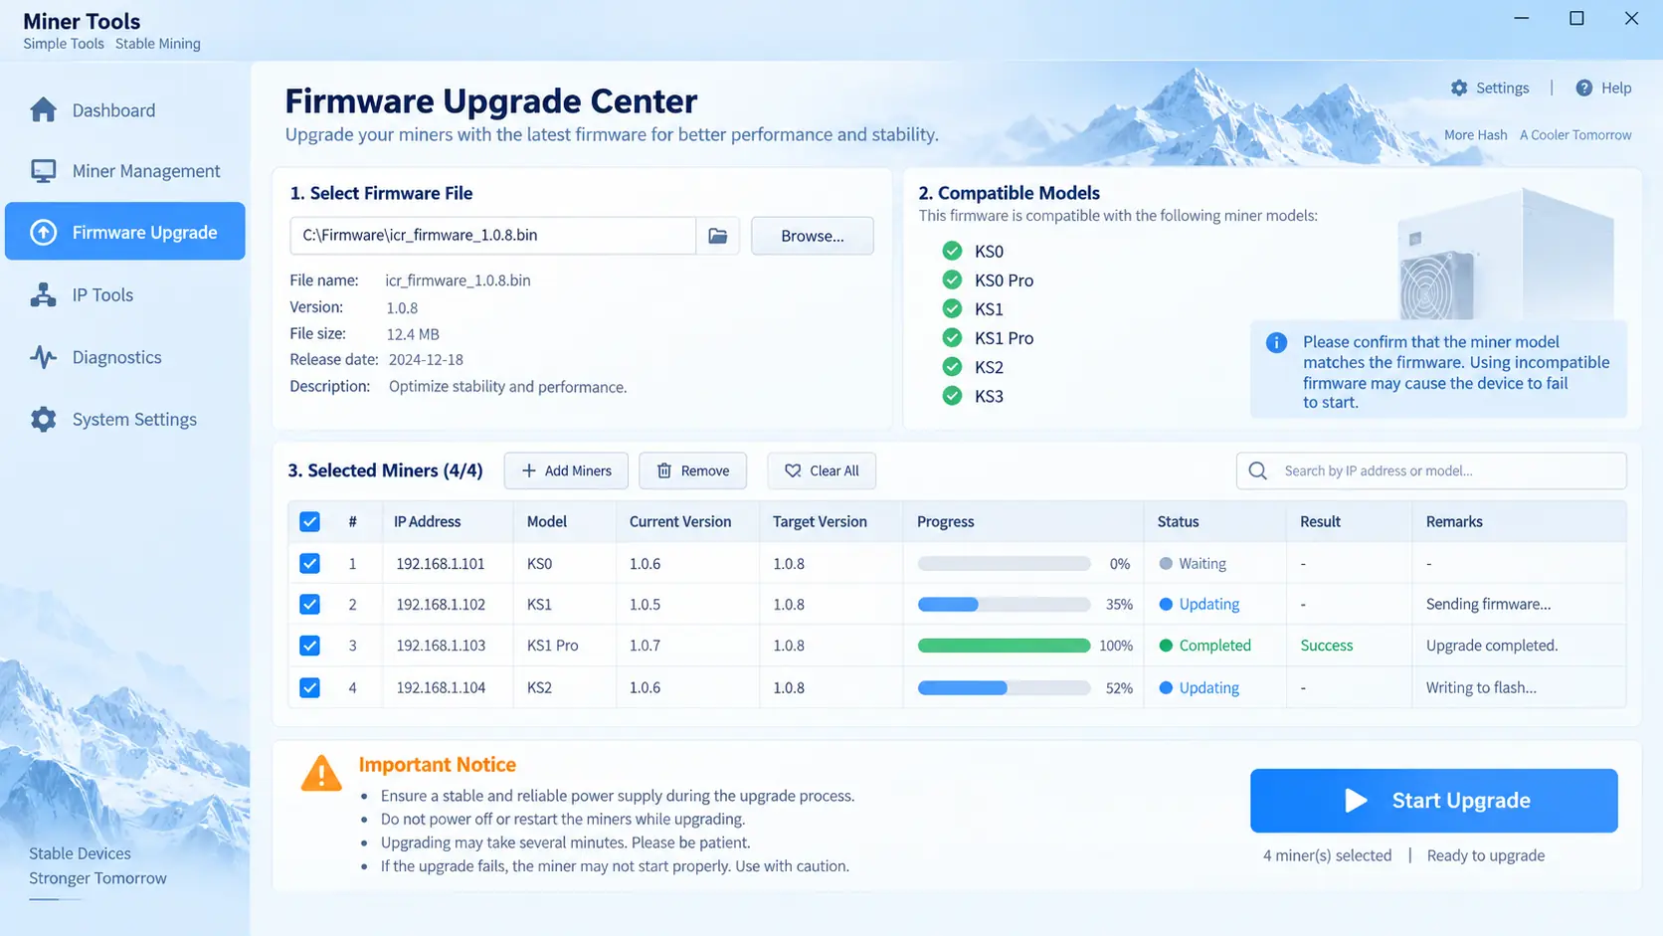Image resolution: width=1663 pixels, height=936 pixels.
Task: Uncheck the miner 192.168.1.103 checkbox
Action: (x=309, y=646)
